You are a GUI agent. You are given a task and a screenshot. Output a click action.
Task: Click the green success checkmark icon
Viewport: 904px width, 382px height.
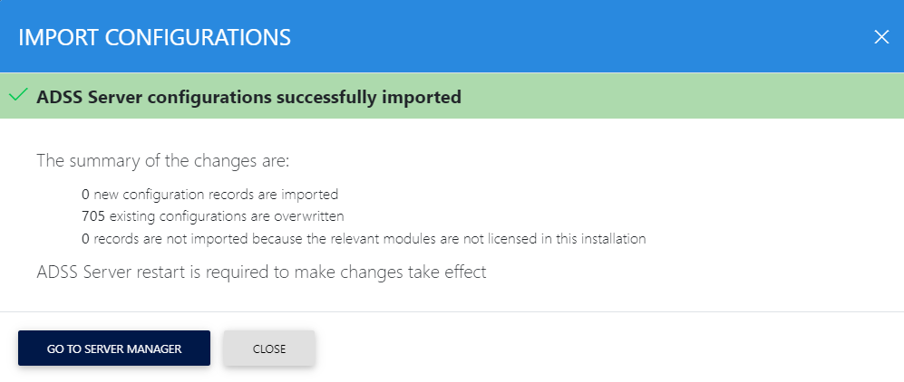(17, 95)
